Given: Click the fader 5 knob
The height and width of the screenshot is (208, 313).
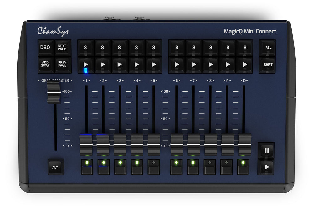Looking at the screenshot, I should 154,144.
